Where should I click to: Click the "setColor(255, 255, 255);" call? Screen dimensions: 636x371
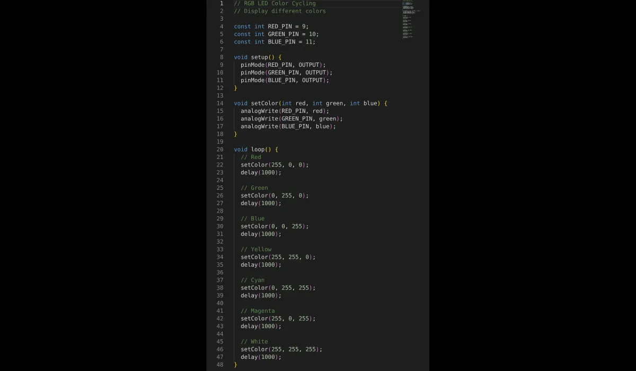tap(281, 349)
